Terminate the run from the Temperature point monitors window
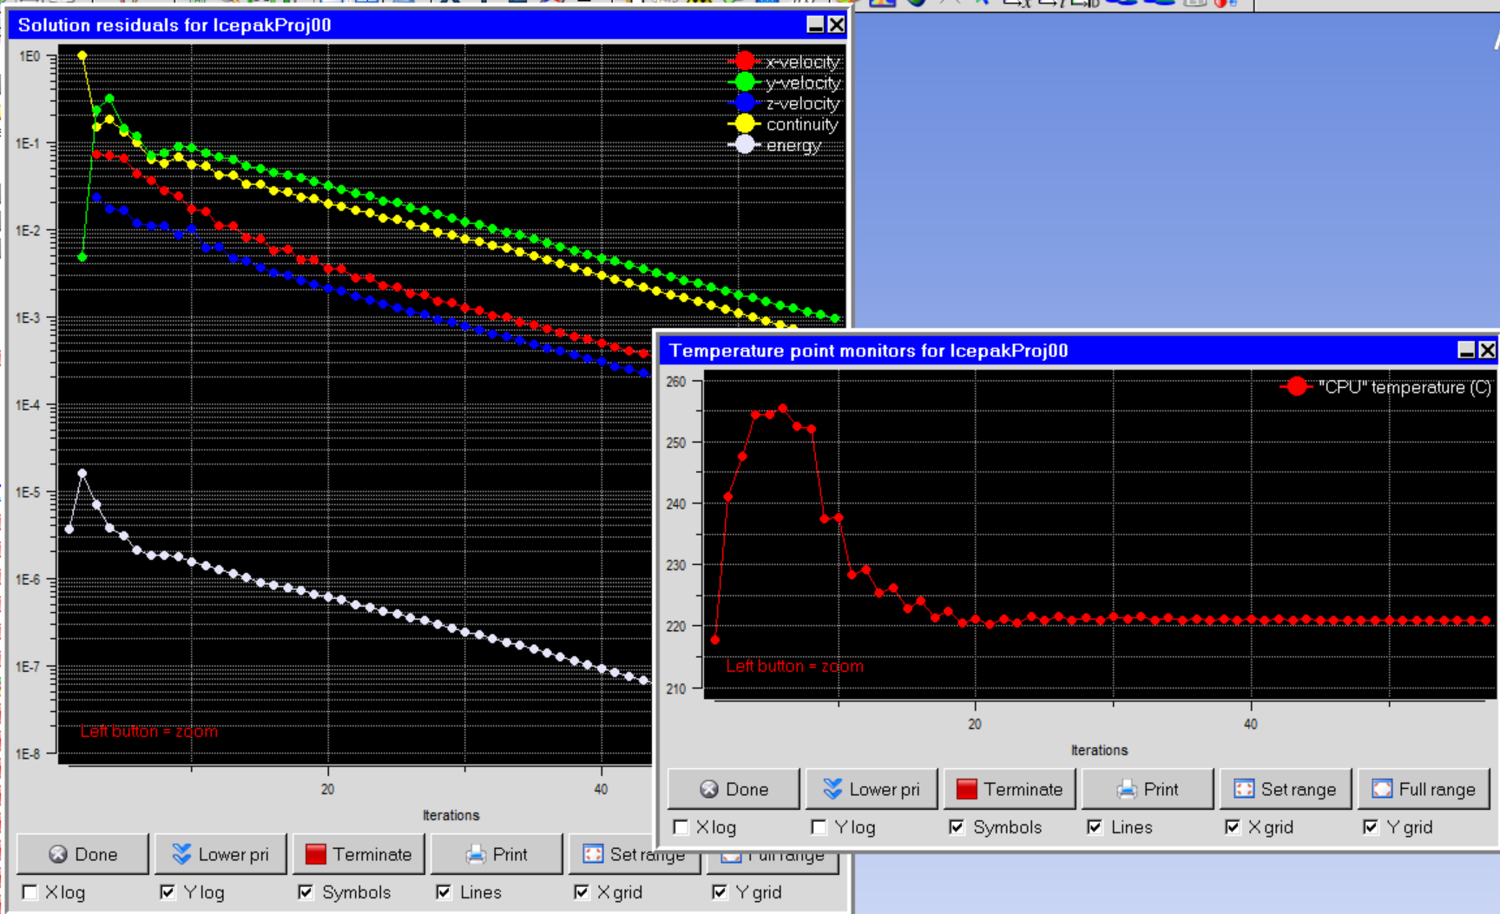Screen dimensions: 1500x914 [1010, 789]
